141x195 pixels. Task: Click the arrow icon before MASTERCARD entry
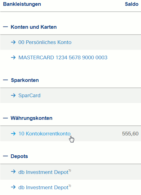[x=13, y=57]
